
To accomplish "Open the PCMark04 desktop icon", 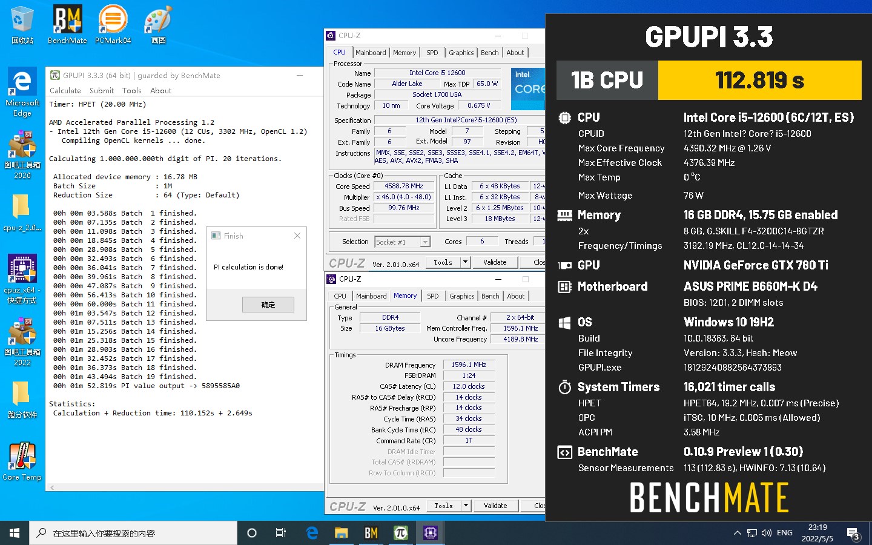I will [x=113, y=25].
